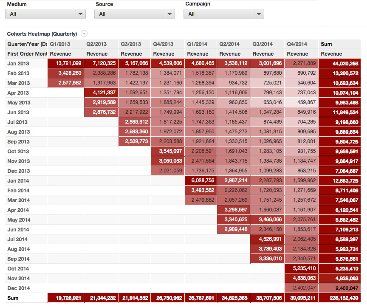
Task: Click grand total 238,152,439
Action: point(340,298)
